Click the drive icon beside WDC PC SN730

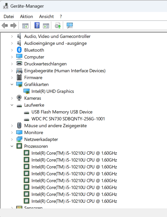click(x=27, y=119)
